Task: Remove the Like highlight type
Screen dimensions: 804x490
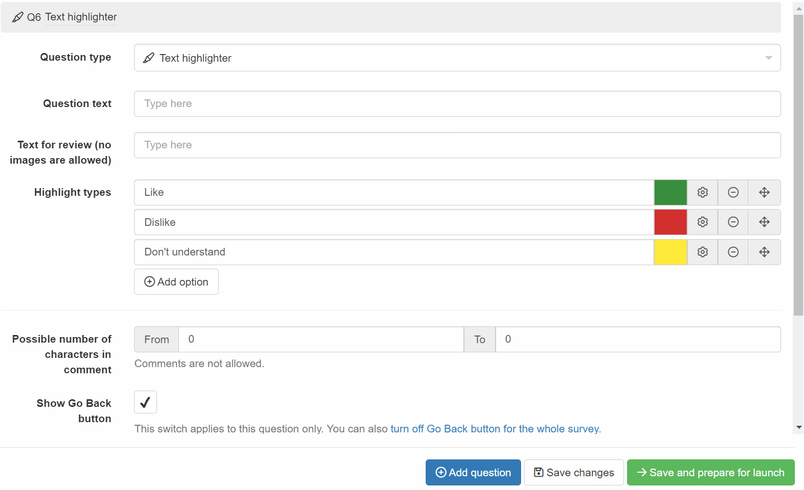Action: point(733,192)
